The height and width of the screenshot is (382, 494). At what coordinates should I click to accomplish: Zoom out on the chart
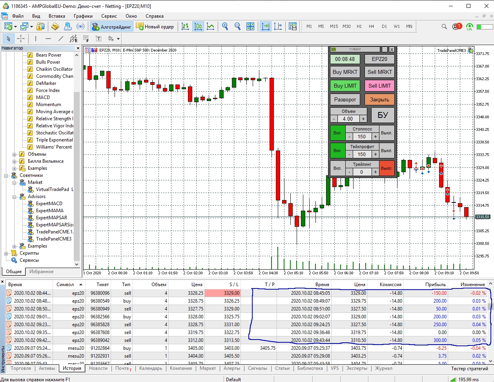pos(237,26)
